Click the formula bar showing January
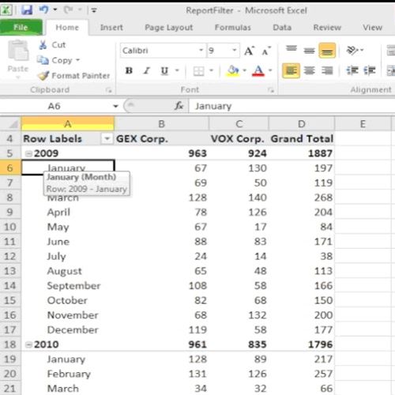The width and height of the screenshot is (395, 395). coord(292,106)
